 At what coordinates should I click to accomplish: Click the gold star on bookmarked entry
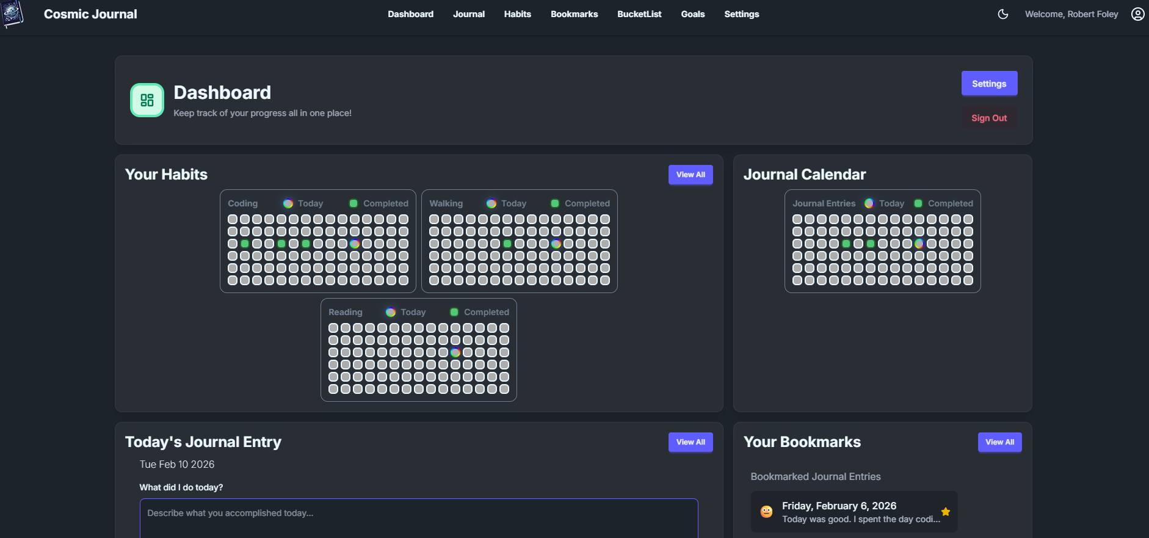tap(945, 512)
